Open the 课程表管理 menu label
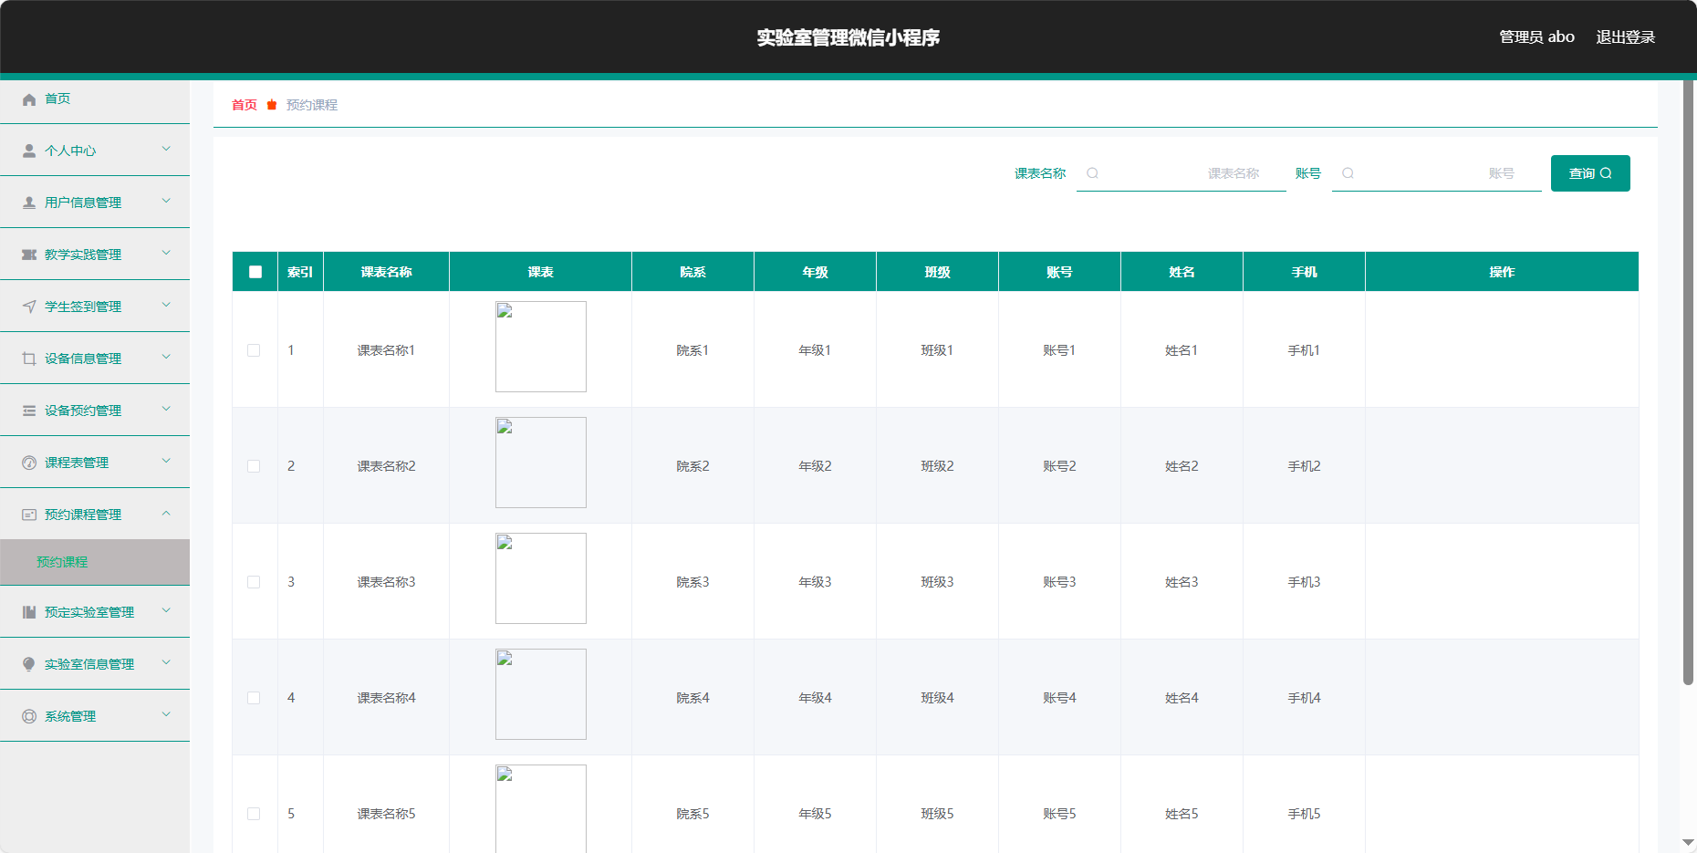 [x=77, y=463]
